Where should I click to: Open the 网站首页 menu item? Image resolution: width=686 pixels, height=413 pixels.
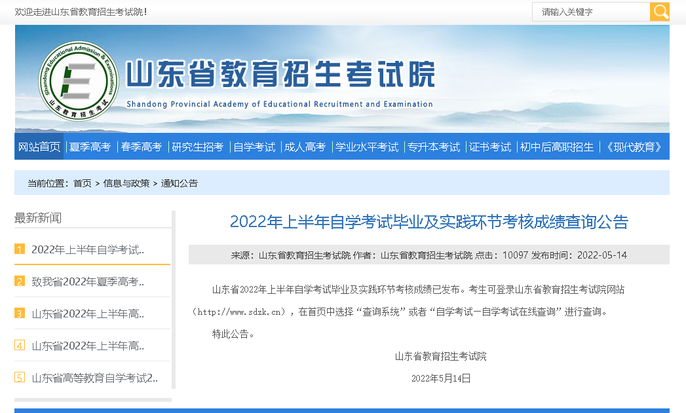[x=39, y=147]
